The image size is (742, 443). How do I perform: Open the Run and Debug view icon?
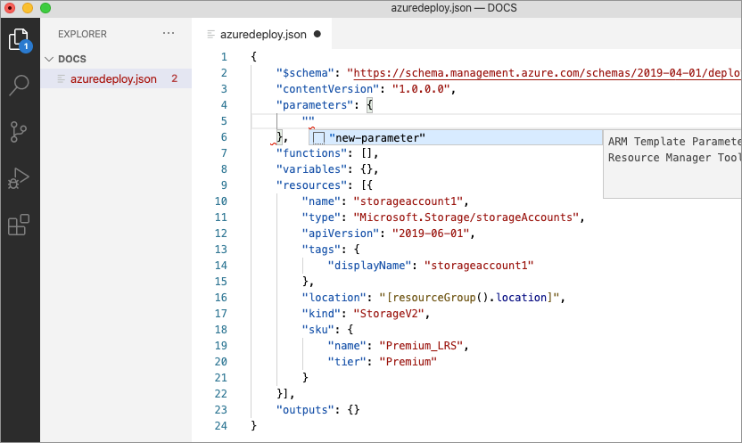[19, 178]
